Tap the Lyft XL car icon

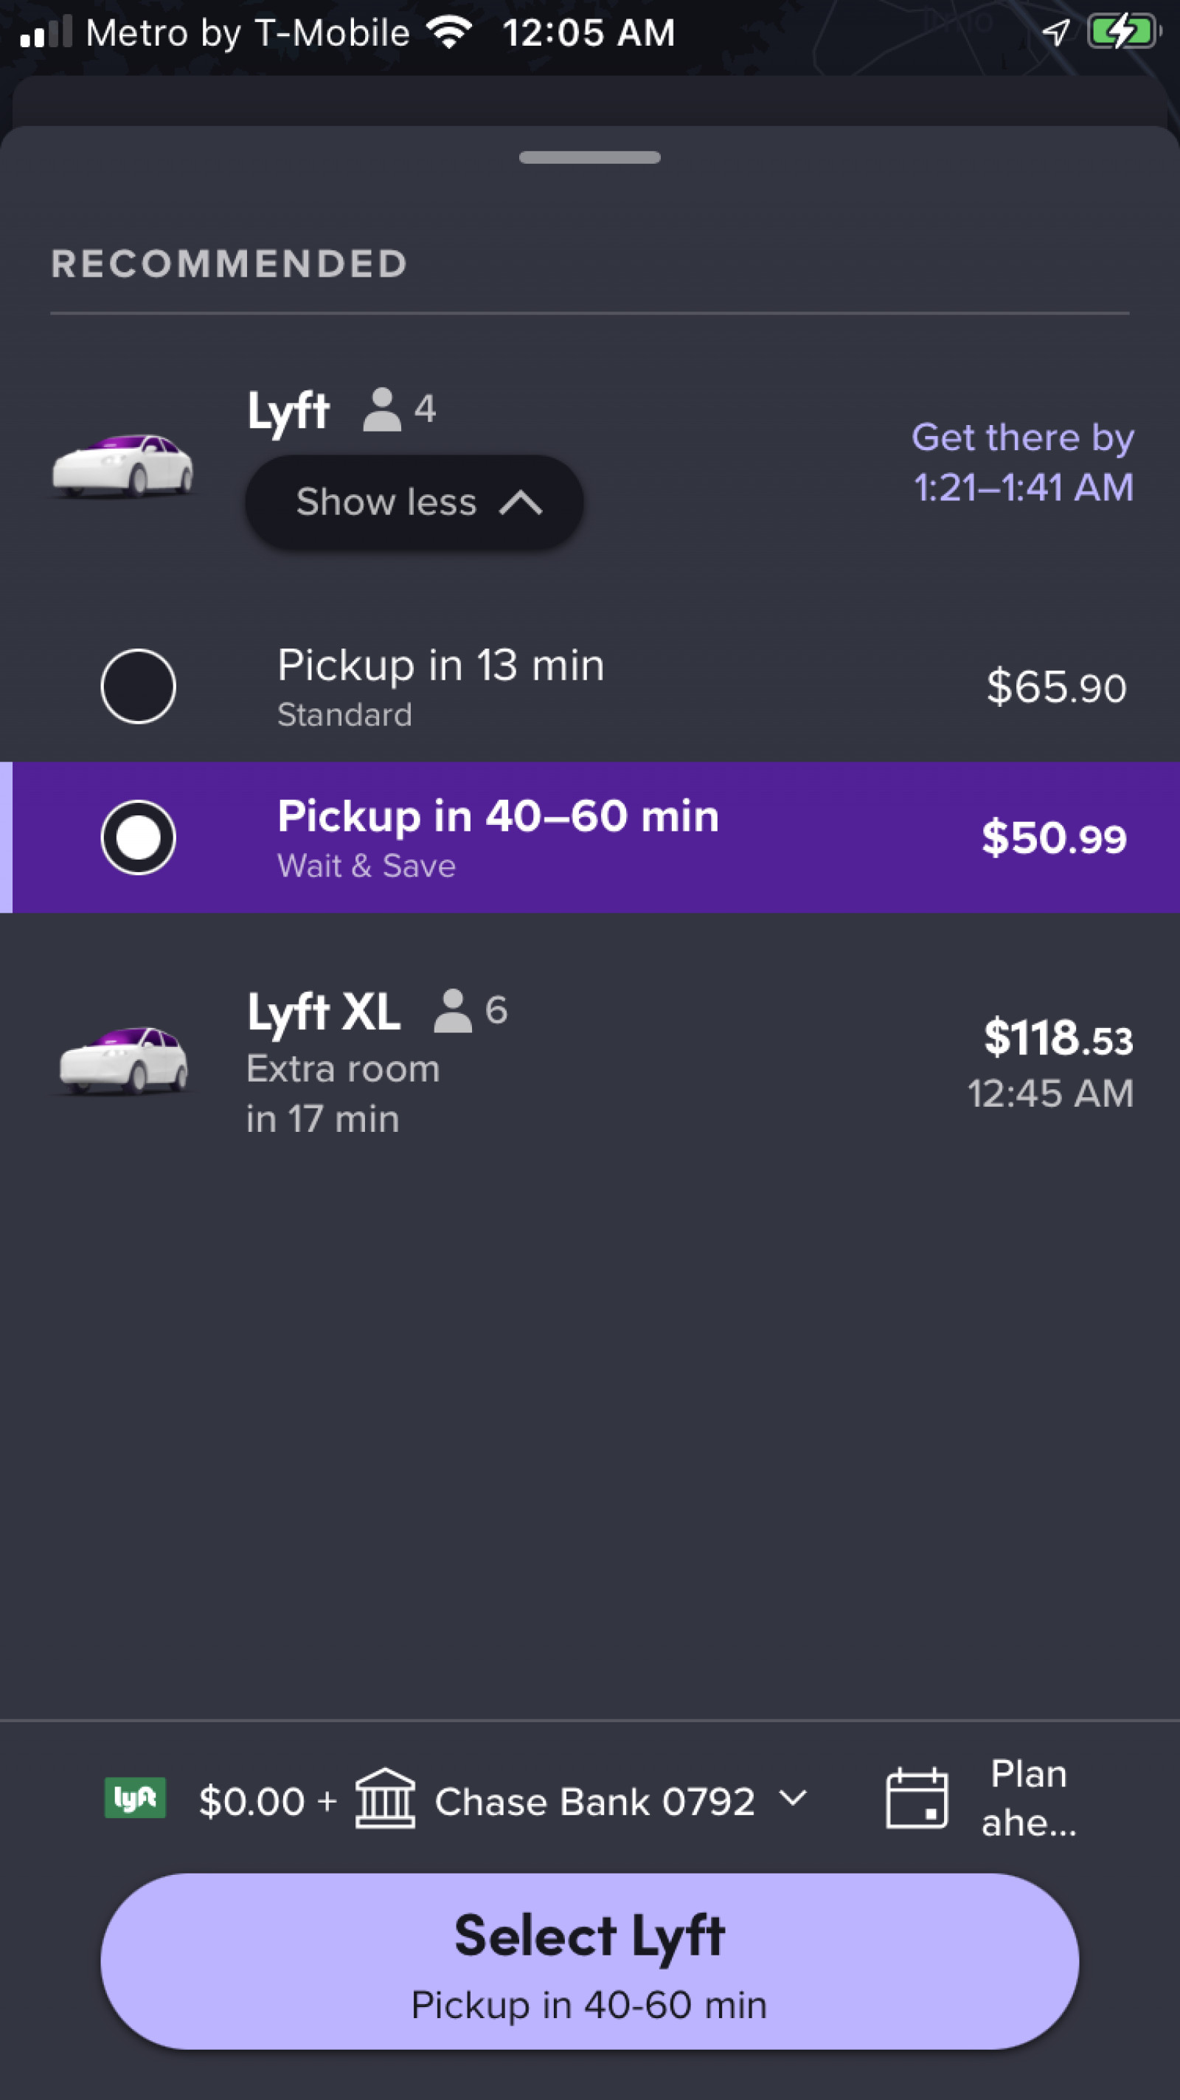[x=123, y=1060]
